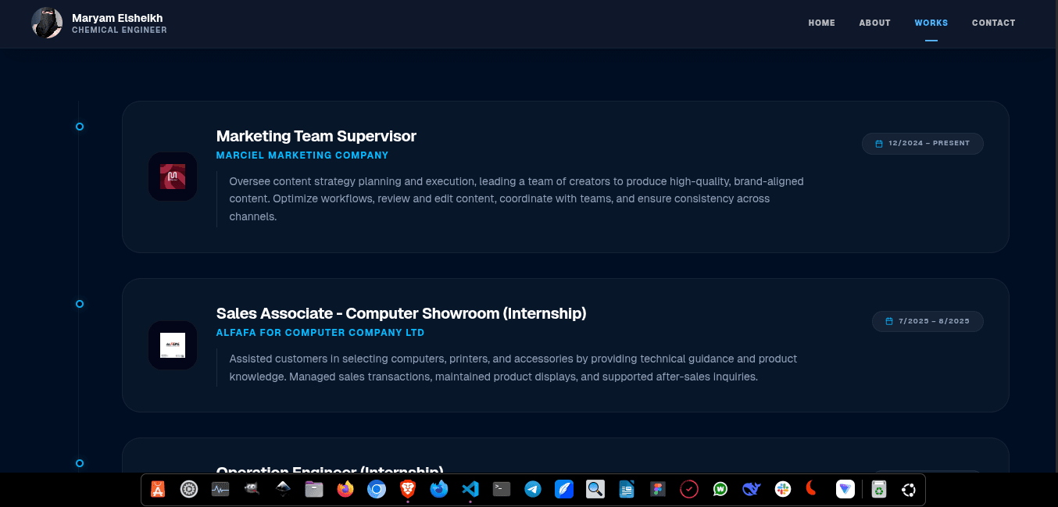1058x507 pixels.
Task: Click Alfafa For Computer Company Ltd
Action: pyautogui.click(x=320, y=333)
